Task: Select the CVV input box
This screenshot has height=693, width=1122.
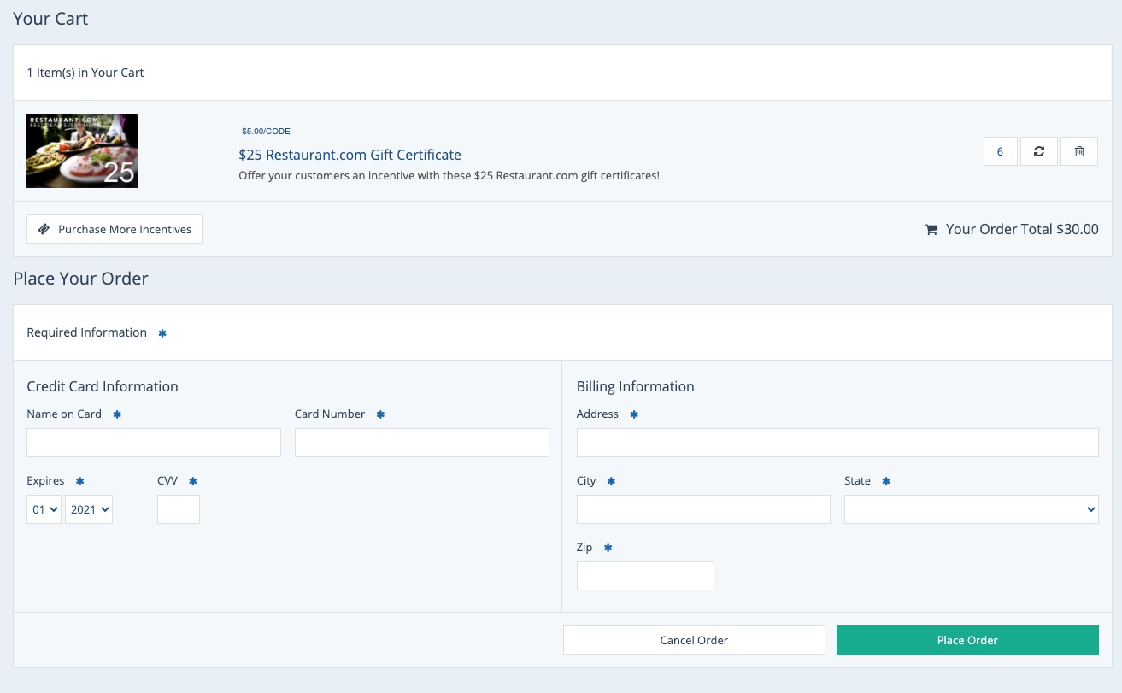Action: (x=179, y=509)
